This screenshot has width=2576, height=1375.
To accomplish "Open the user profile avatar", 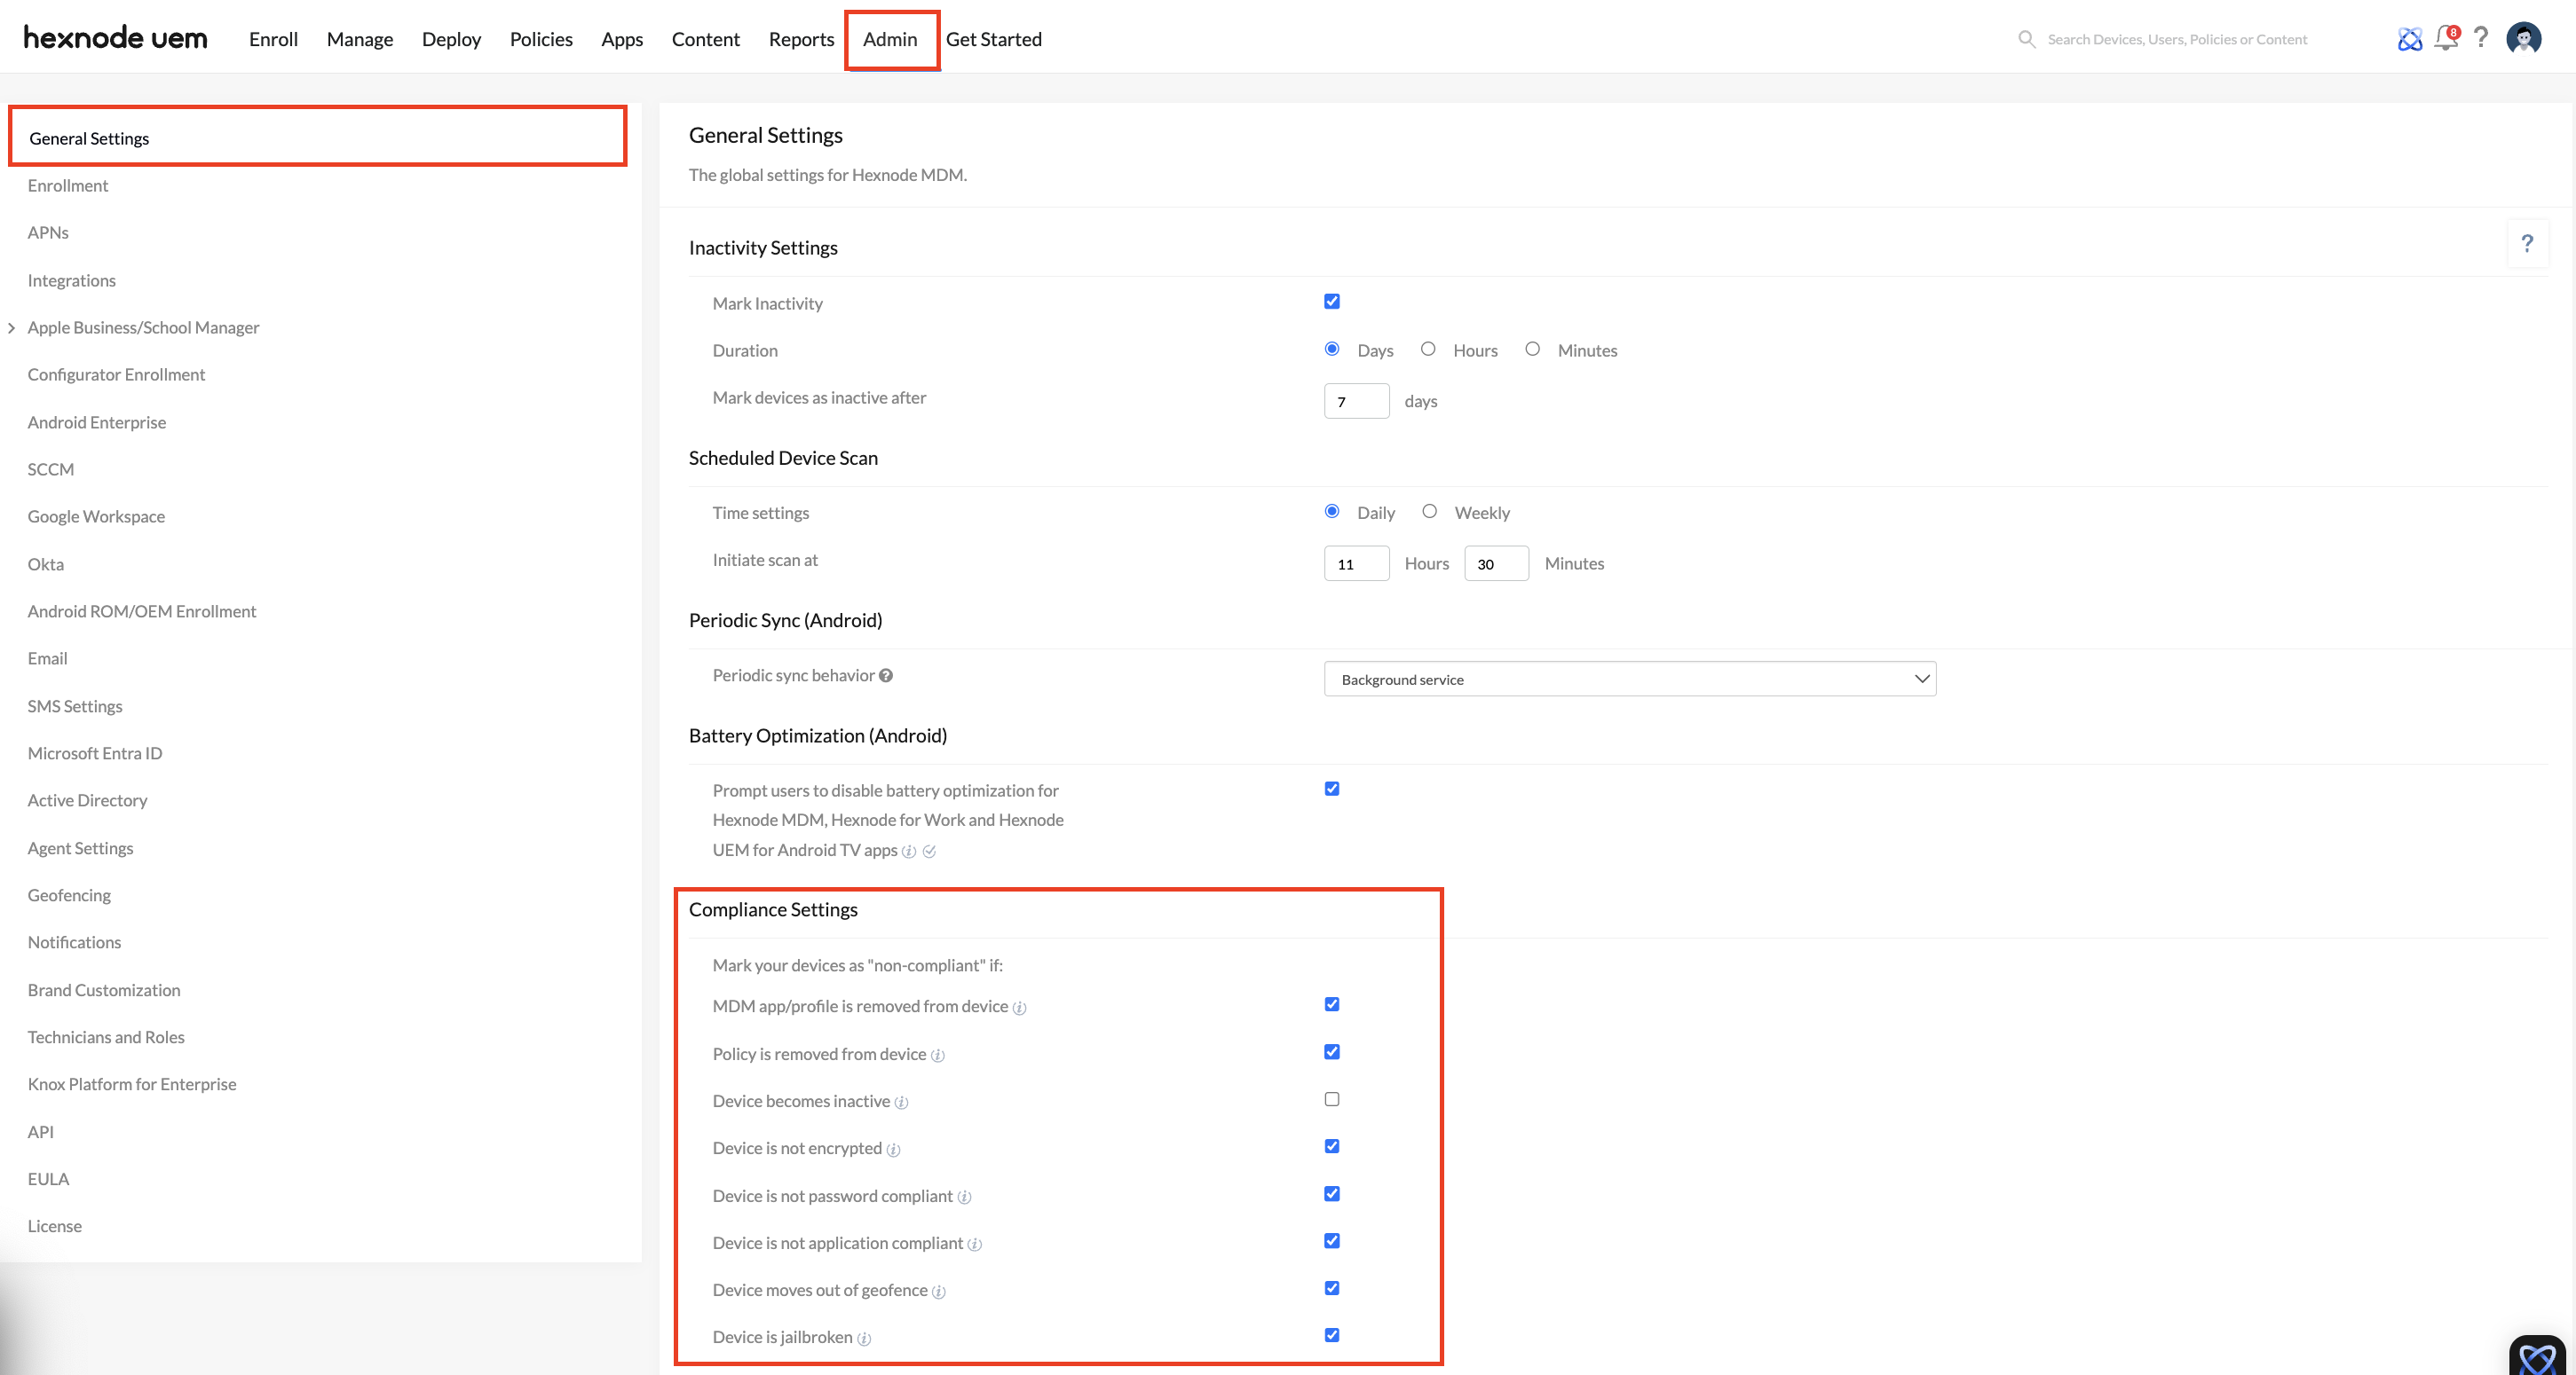I will click(2524, 38).
